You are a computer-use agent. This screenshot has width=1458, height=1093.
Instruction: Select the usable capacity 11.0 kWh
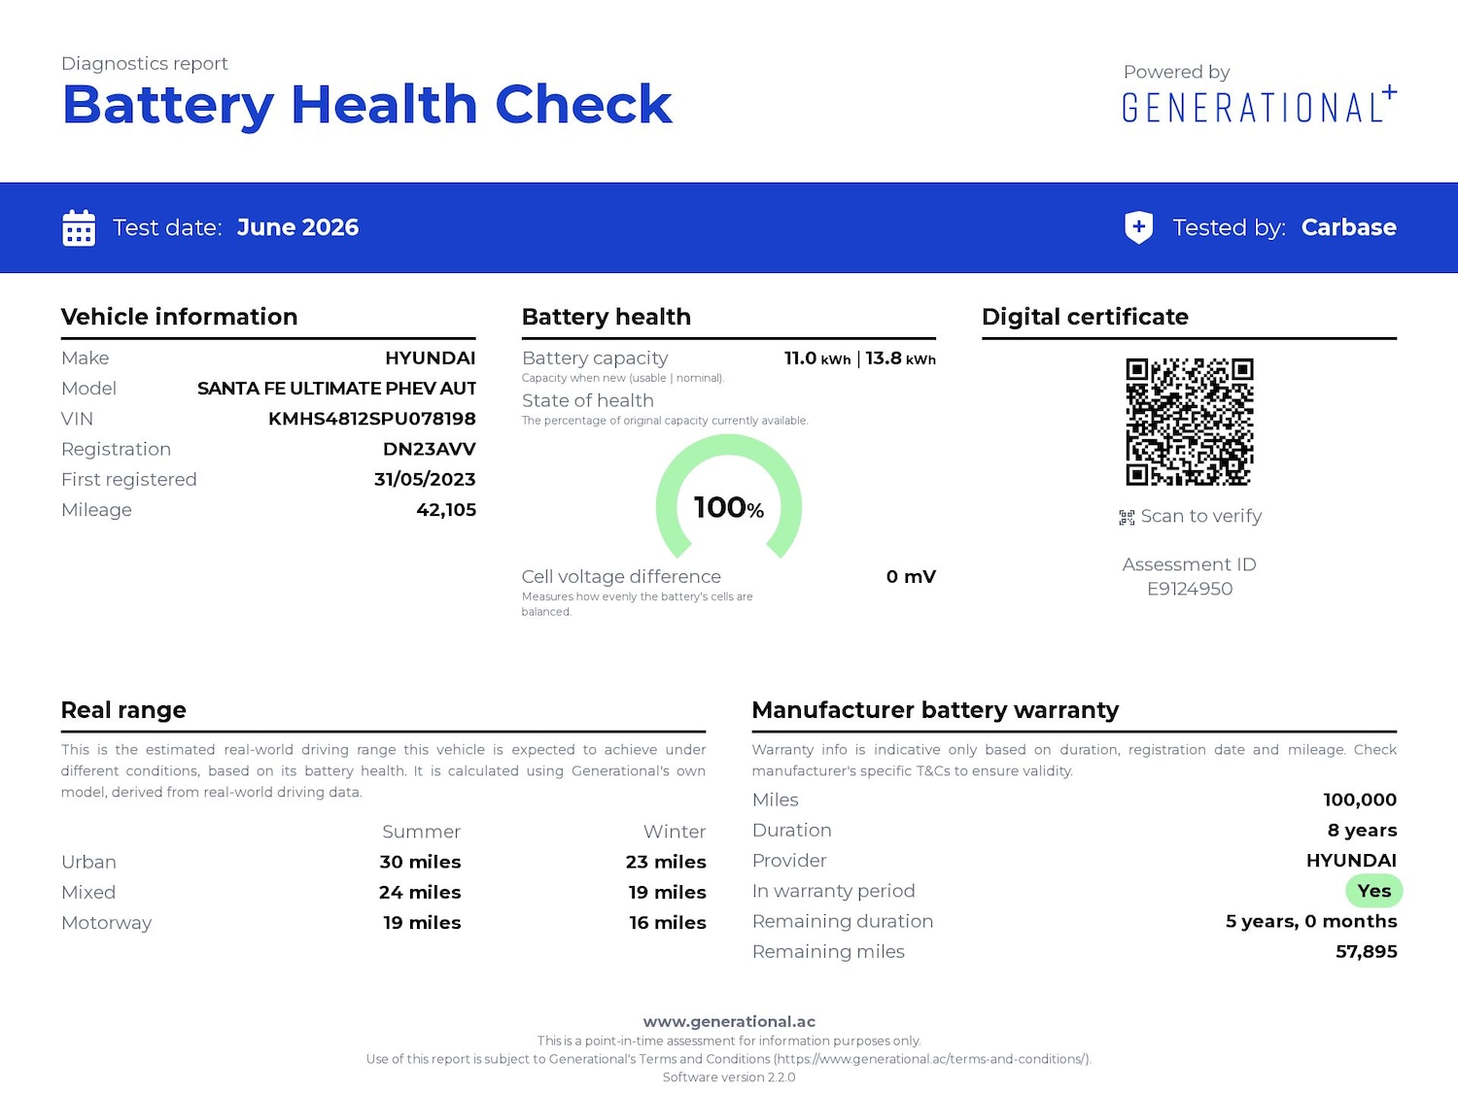coord(817,359)
